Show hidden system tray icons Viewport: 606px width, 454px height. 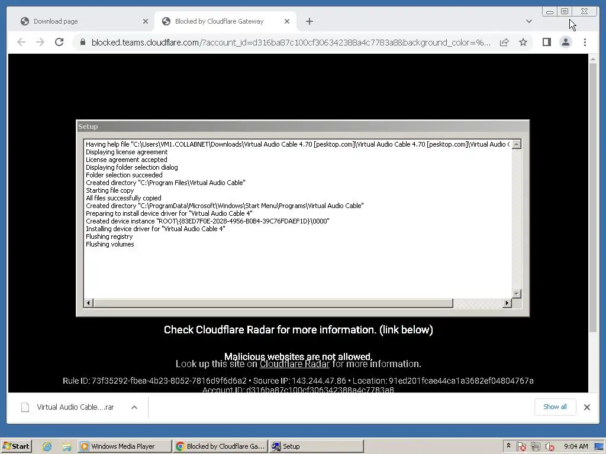click(x=508, y=446)
